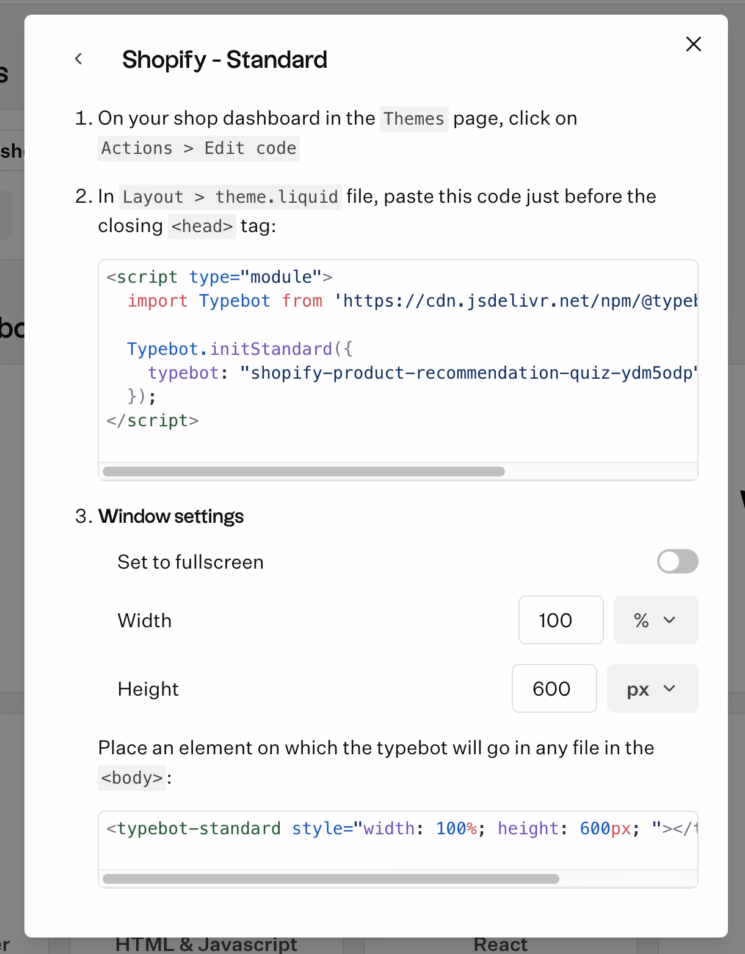
Task: Click the Width value field showing 100
Action: coord(561,620)
